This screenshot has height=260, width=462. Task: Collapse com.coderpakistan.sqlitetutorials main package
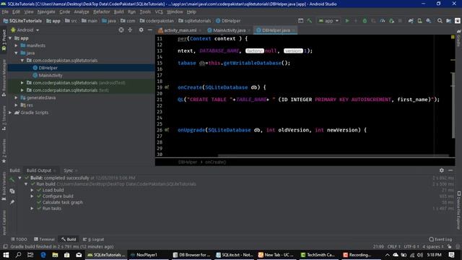[x=22, y=61]
